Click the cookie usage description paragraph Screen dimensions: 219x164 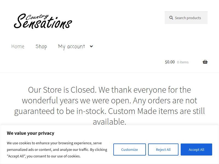57,150
